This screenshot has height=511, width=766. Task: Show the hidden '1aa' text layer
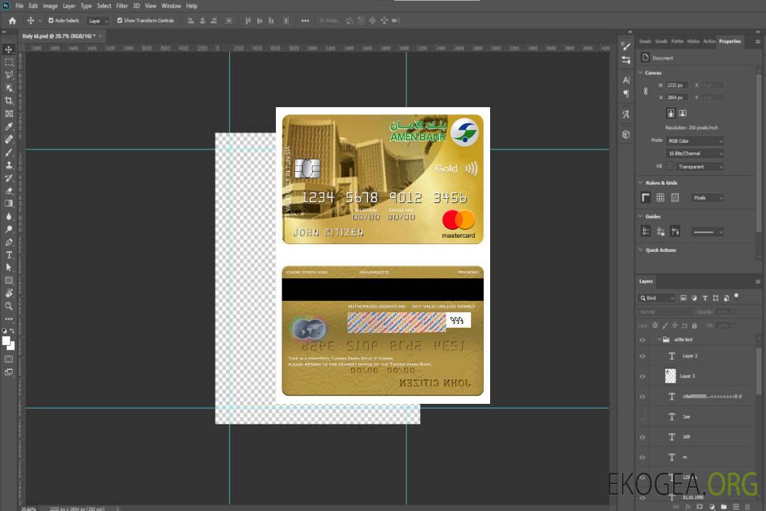(643, 417)
